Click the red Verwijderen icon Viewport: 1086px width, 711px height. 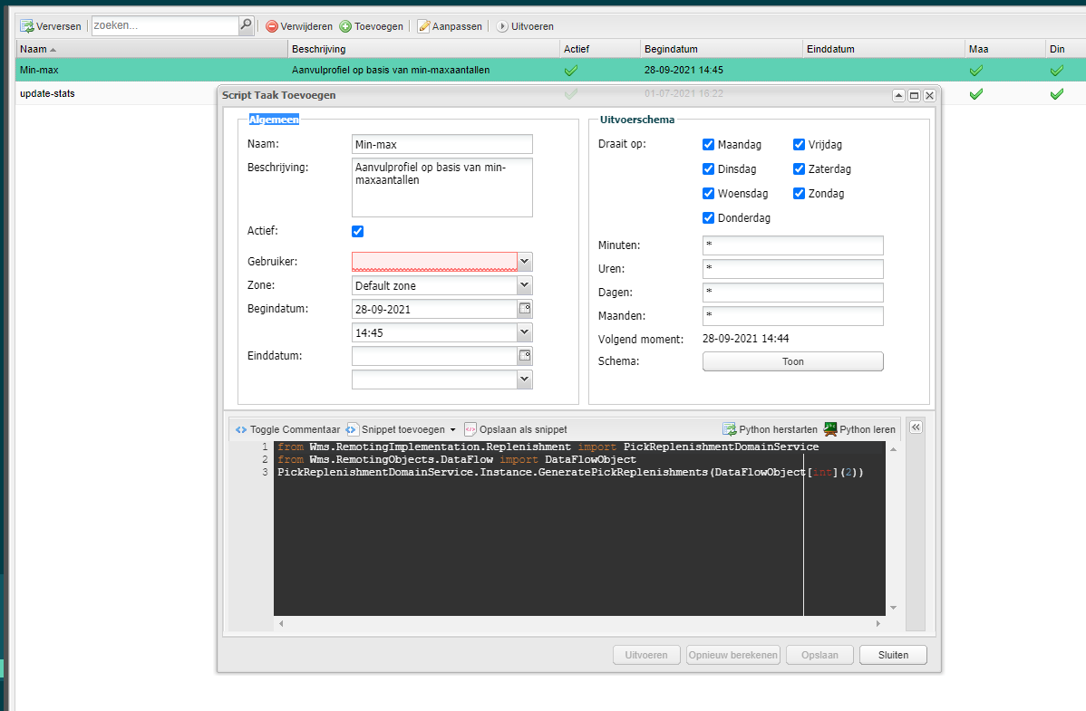click(x=271, y=26)
